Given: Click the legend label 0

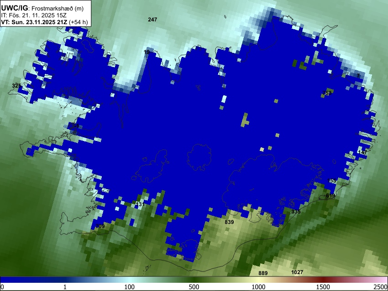Looking at the screenshot, I should point(2,287).
